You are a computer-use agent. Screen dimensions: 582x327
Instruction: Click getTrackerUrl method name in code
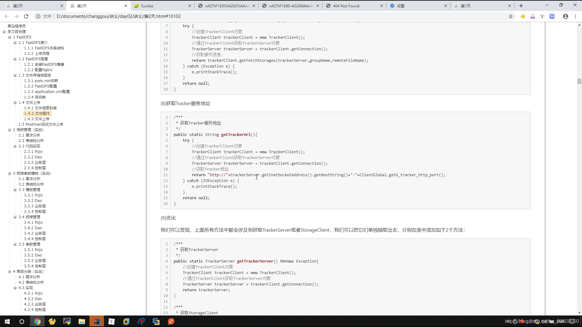click(x=236, y=135)
